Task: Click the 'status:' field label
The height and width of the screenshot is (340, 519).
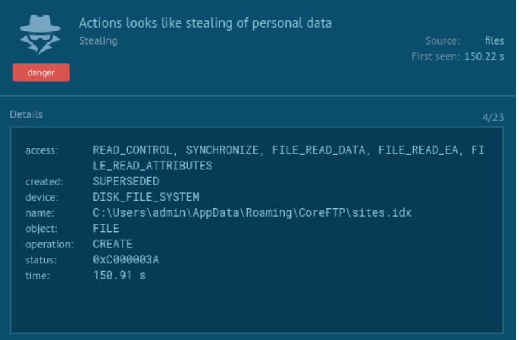Action: [40, 260]
